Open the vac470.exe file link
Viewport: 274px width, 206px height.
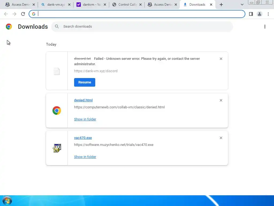pyautogui.click(x=83, y=138)
